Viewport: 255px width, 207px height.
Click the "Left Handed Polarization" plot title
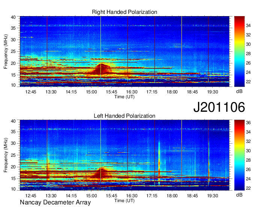124,116
